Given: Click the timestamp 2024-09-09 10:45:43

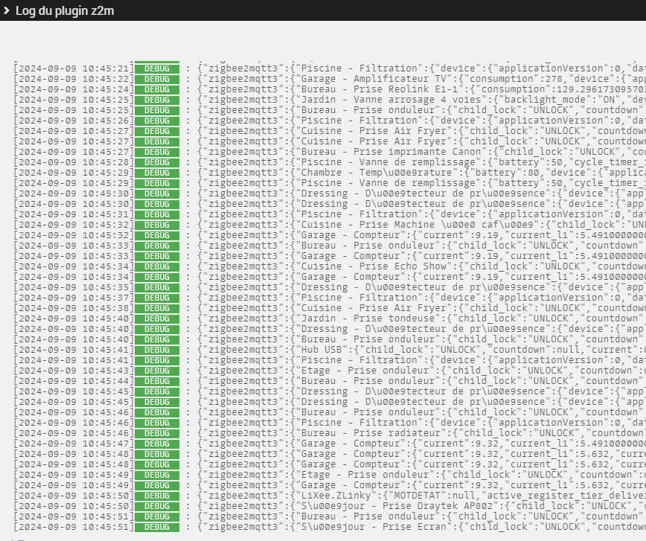Looking at the screenshot, I should (x=74, y=371).
